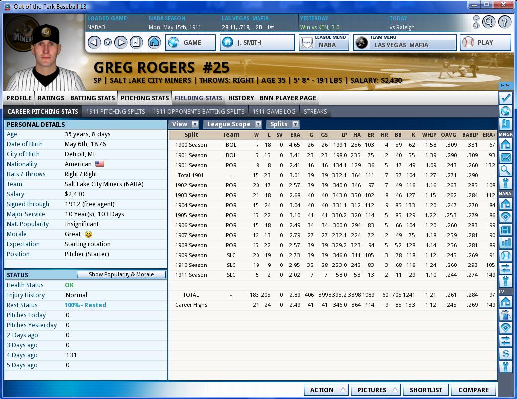Open the PICTURES menu button

(x=376, y=390)
